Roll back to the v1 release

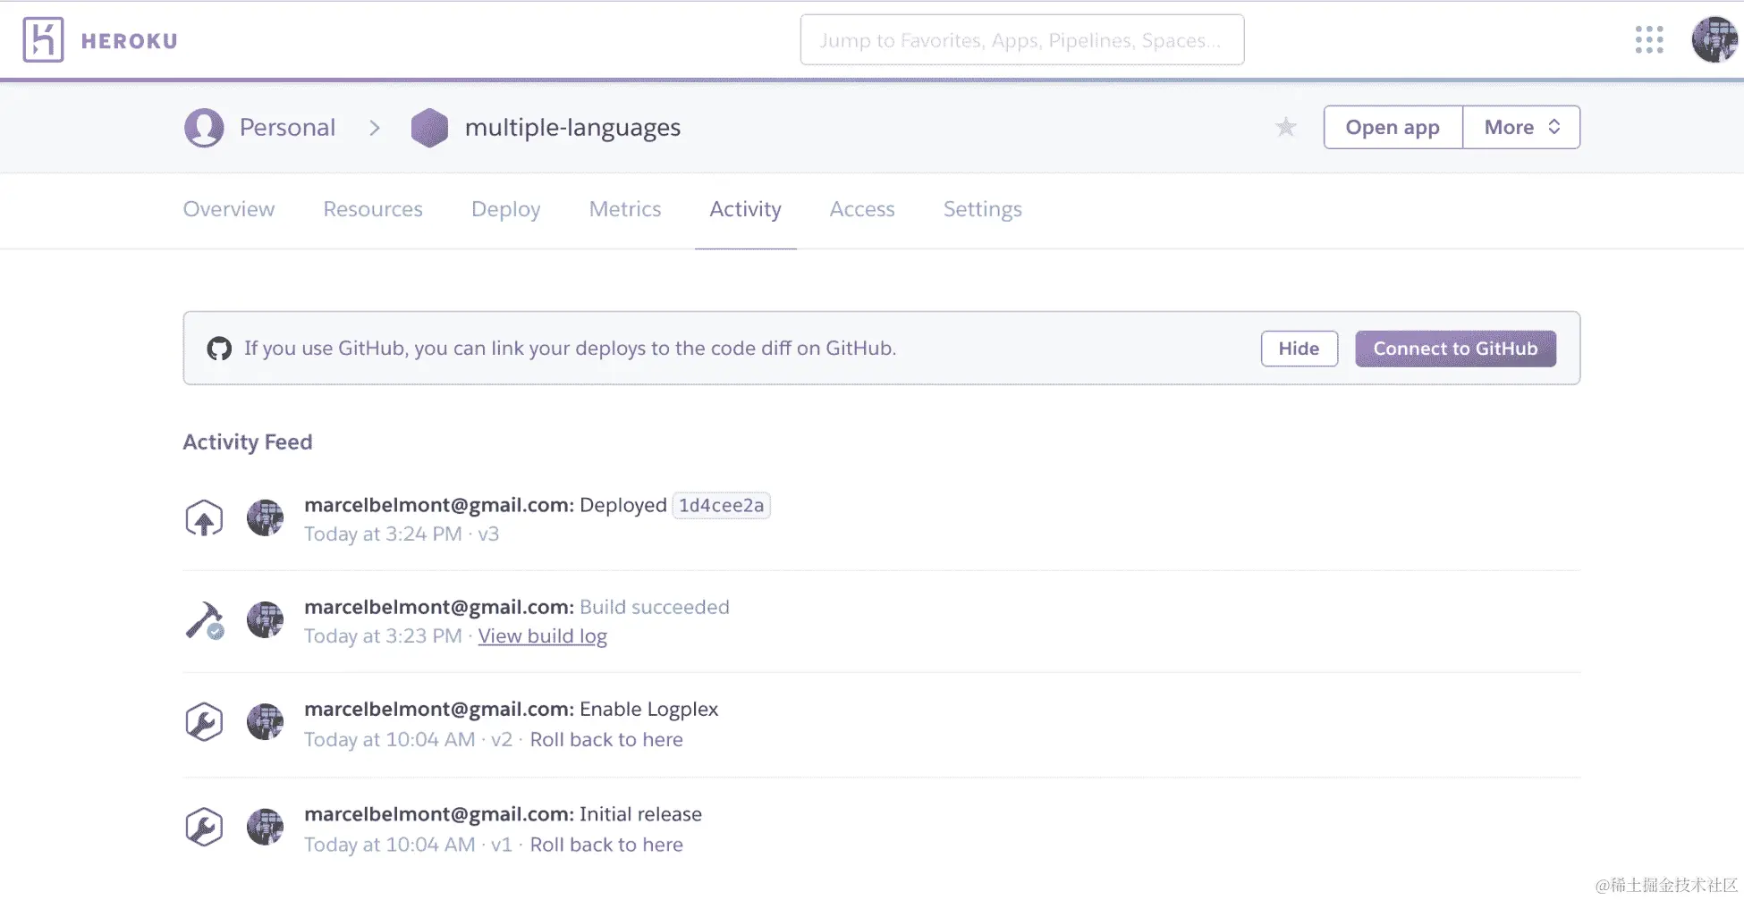tap(606, 845)
